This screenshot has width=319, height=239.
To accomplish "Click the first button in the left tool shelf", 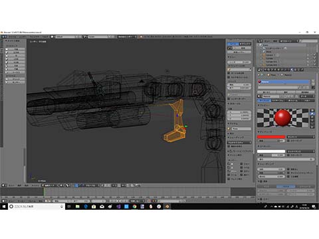I will 15,49.
